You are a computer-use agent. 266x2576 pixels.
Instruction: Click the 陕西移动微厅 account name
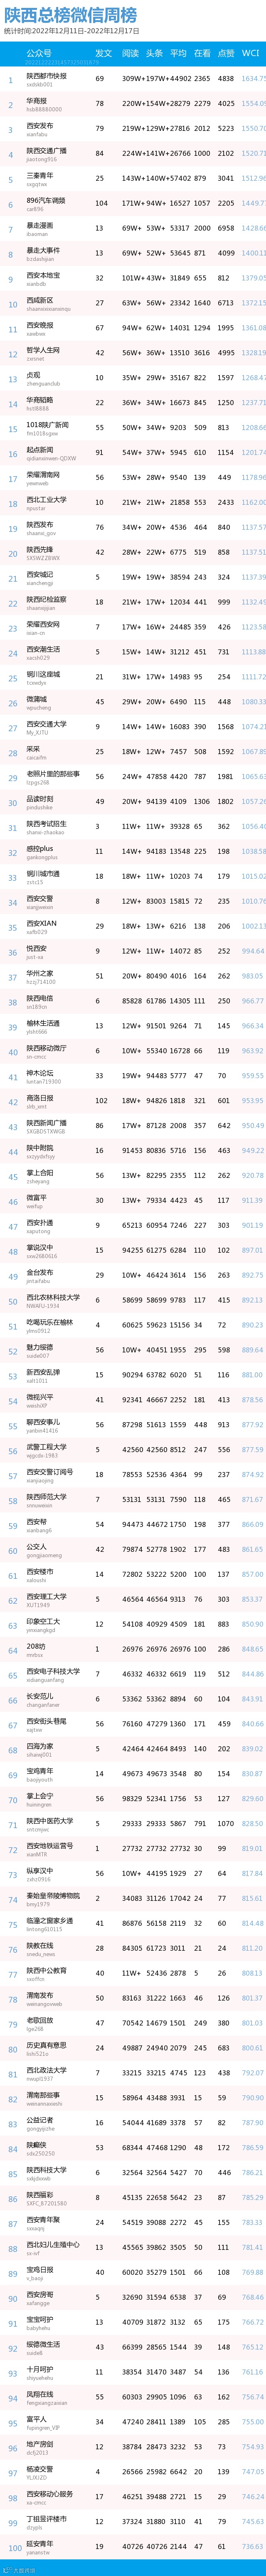(x=46, y=1048)
